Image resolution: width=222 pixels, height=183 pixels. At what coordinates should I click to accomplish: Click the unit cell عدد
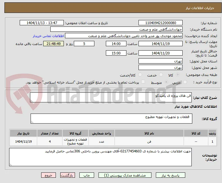tap(101, 141)
